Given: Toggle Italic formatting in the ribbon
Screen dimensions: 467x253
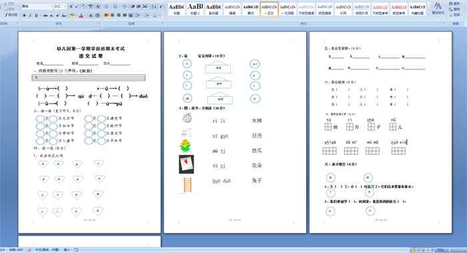Looking at the screenshot, I should coord(30,15).
